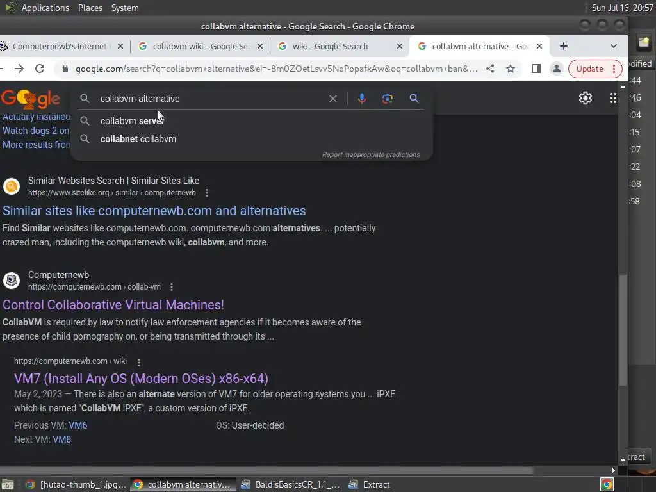The width and height of the screenshot is (656, 492).
Task: Open options for the computernewb.com wiki result
Action: pos(139,362)
